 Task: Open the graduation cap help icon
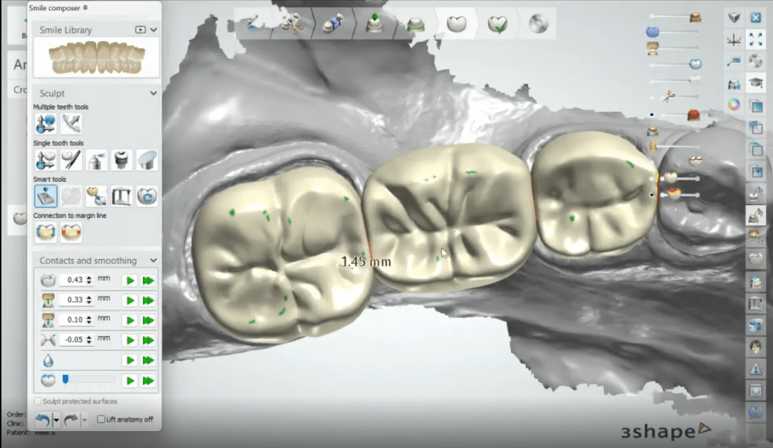[x=755, y=84]
